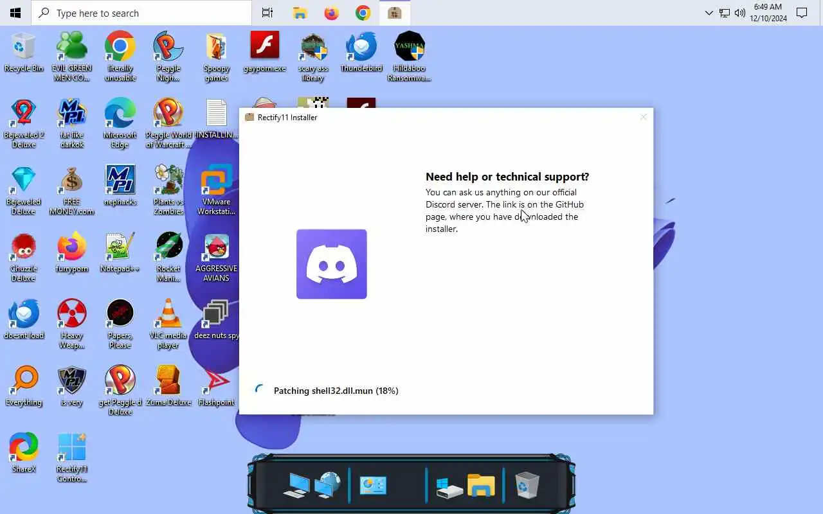
Task: Open the Rectify11 Control Center shortcut
Action: click(72, 457)
